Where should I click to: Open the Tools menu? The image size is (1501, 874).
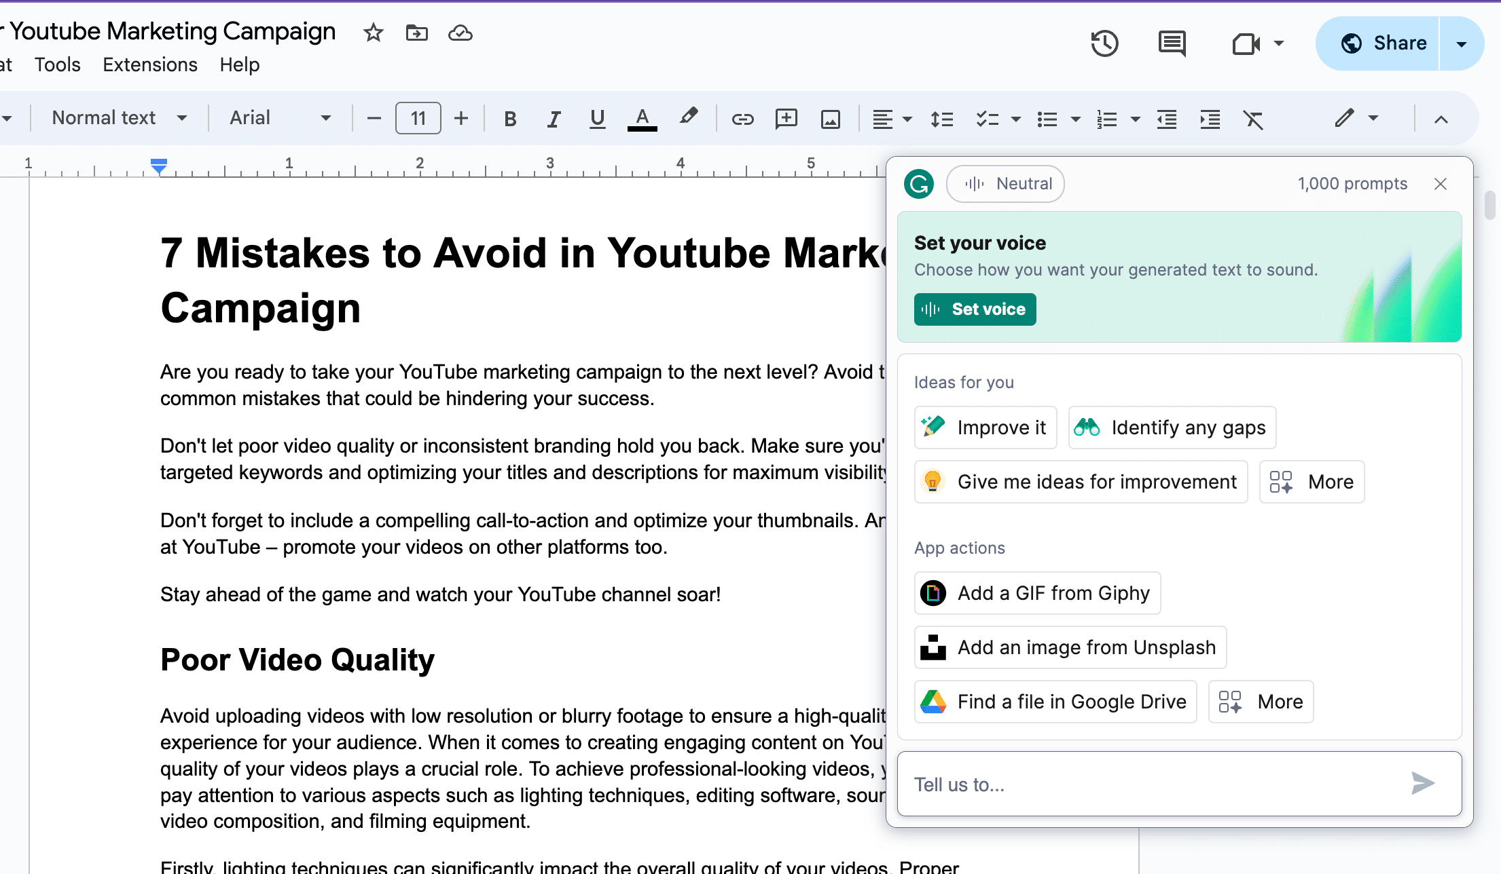point(57,64)
